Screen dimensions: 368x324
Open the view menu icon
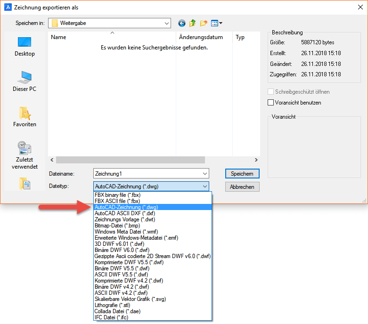pos(216,23)
